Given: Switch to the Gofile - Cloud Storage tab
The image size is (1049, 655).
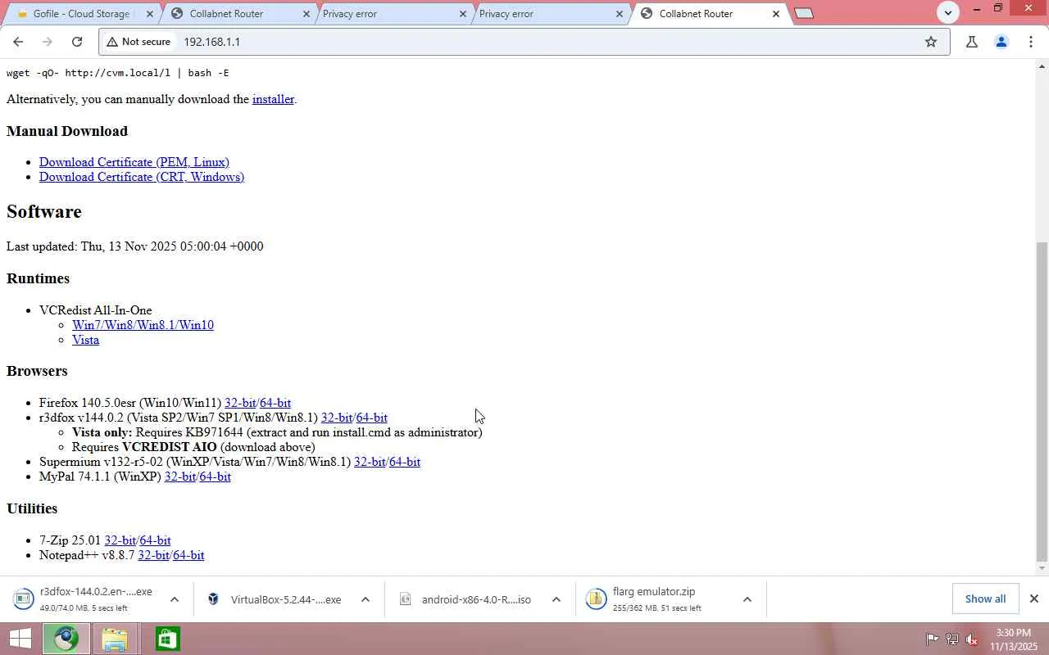Looking at the screenshot, I should [x=82, y=14].
